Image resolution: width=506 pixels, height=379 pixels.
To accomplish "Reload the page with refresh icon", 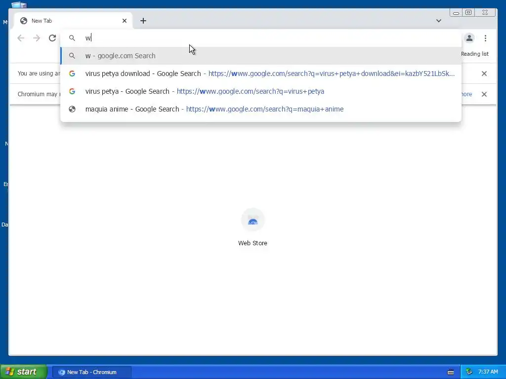I will point(52,38).
